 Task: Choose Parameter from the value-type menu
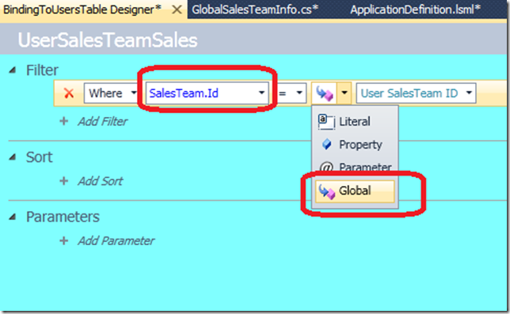[355, 167]
